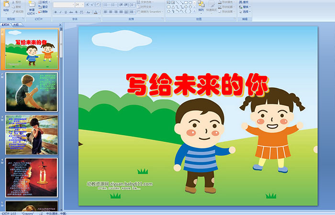Toggle Align Right paragraph

coord(116,12)
